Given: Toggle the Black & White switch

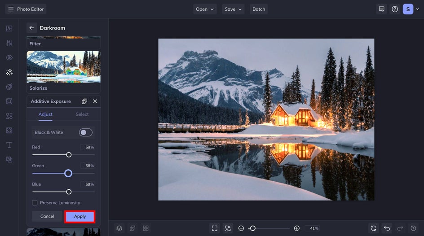Looking at the screenshot, I should coord(86,132).
